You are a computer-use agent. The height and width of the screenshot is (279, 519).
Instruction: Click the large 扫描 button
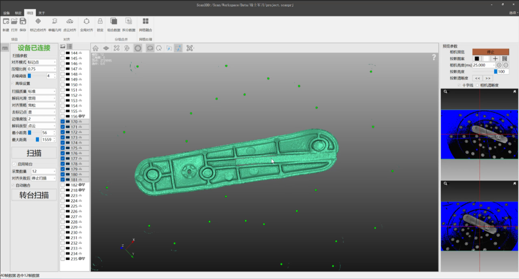[34, 153]
